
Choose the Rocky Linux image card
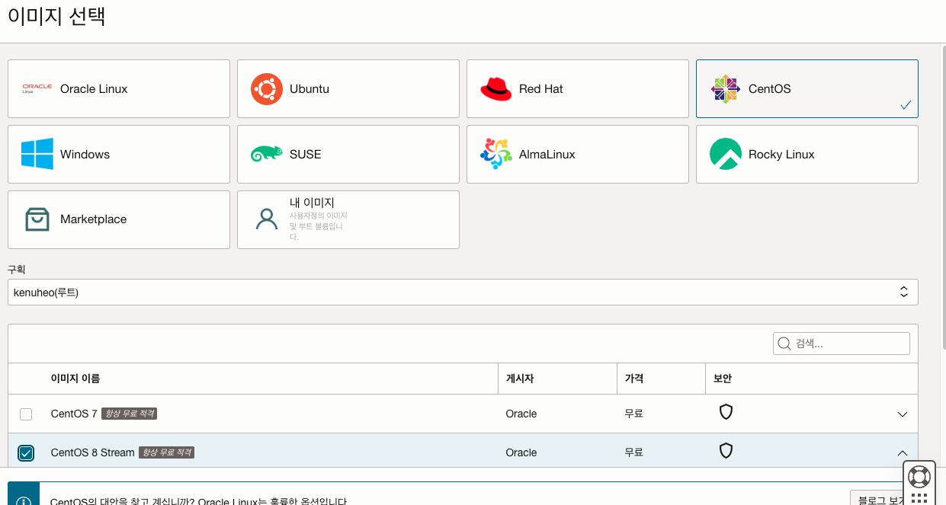[x=807, y=155]
